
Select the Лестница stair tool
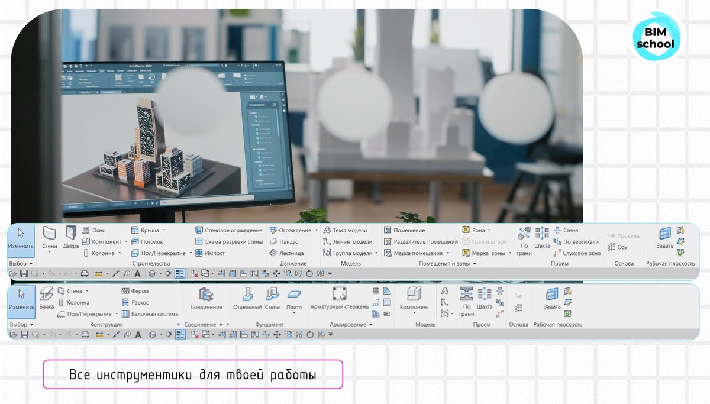pyautogui.click(x=285, y=253)
